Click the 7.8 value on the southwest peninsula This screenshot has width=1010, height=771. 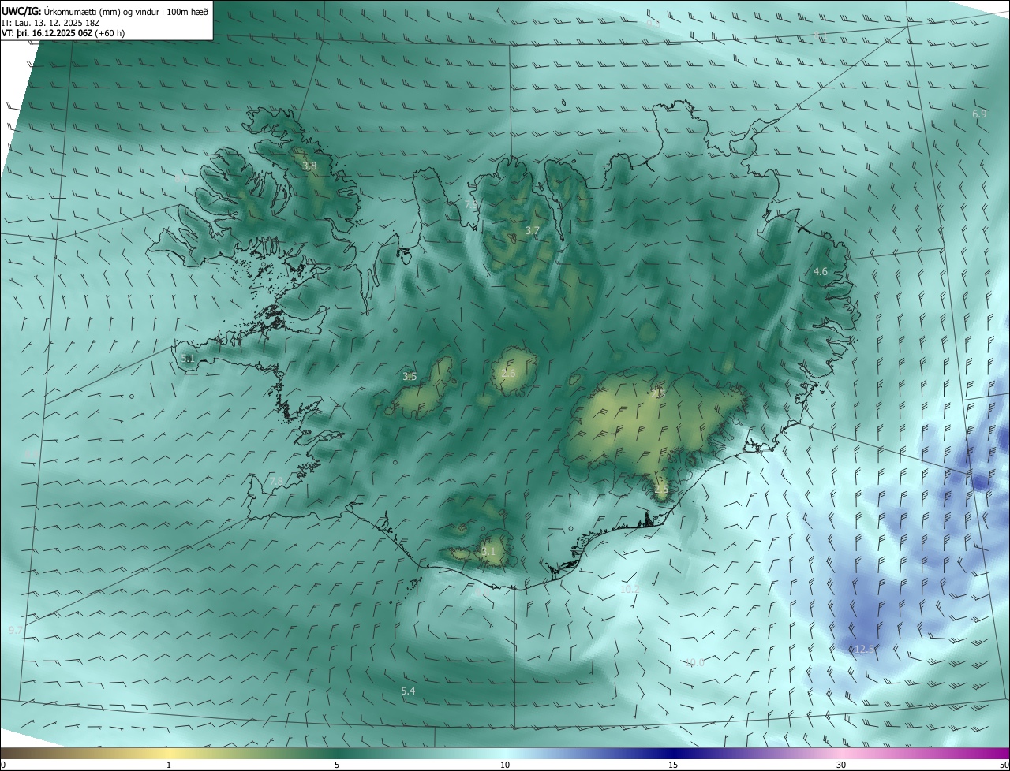tap(276, 481)
